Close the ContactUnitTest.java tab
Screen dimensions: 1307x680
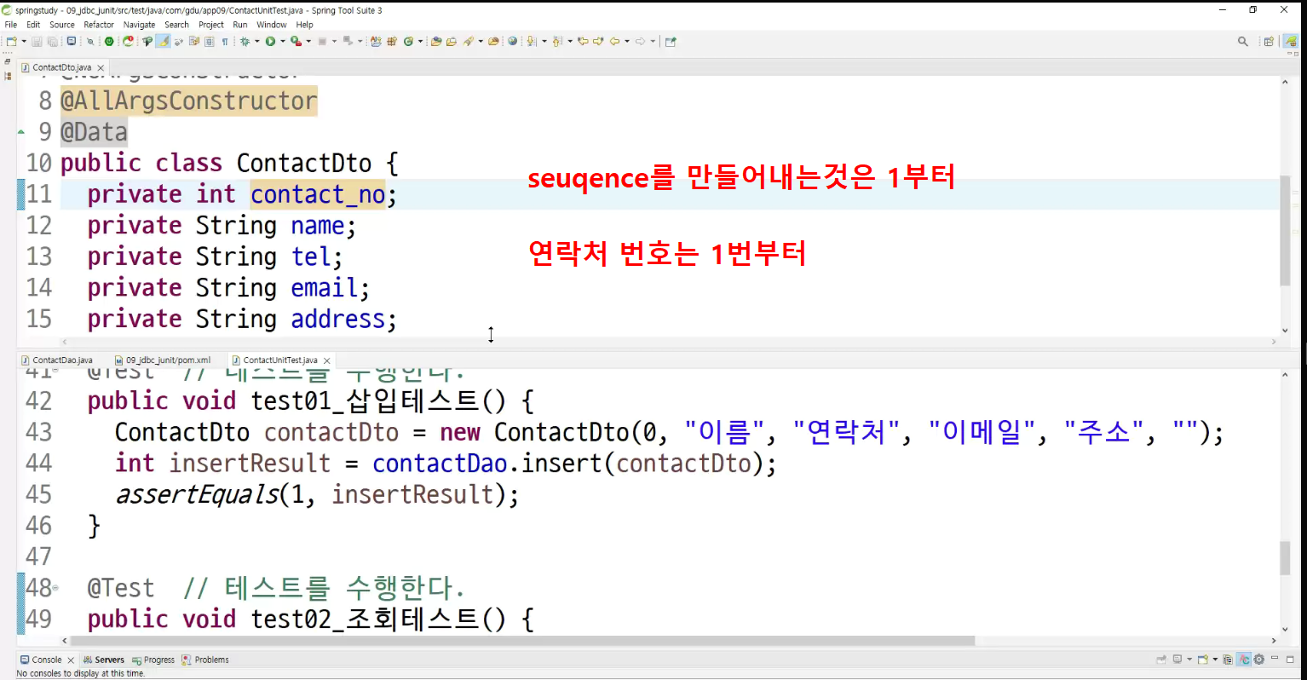326,361
